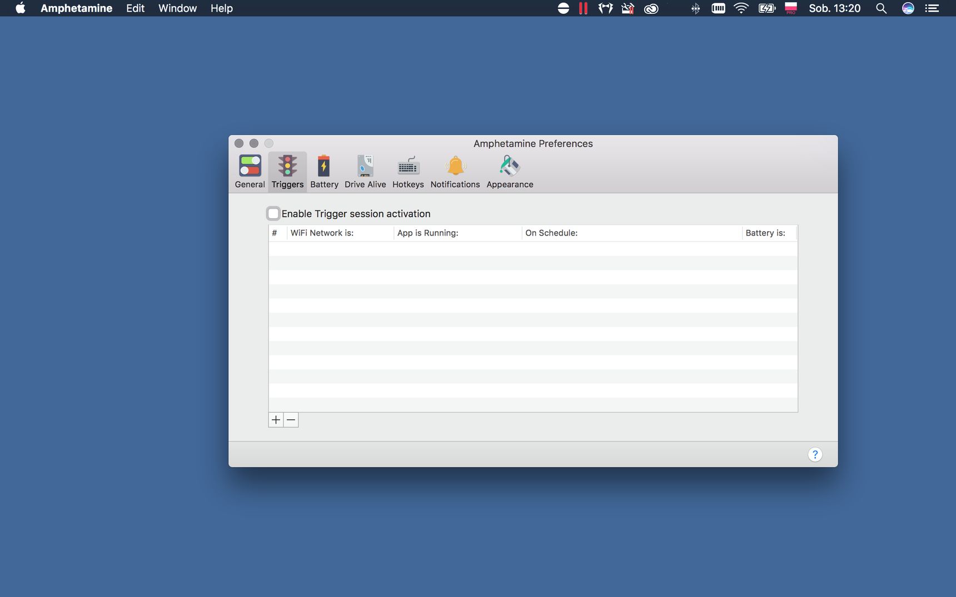Open the WiFi status menu
The width and height of the screenshot is (956, 597).
(741, 8)
